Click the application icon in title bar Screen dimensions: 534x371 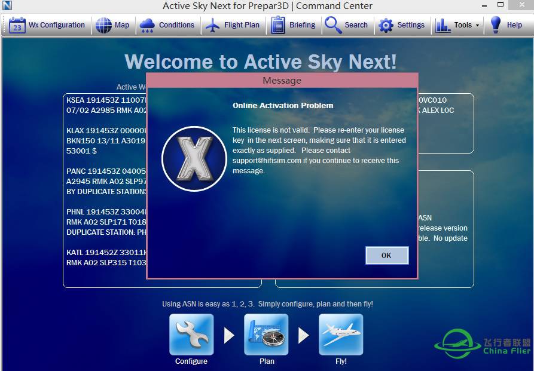tap(7, 6)
